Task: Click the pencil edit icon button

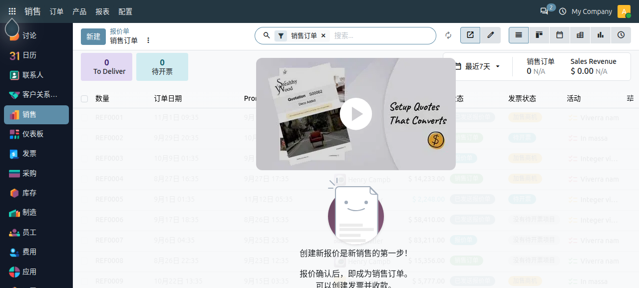Action: pos(491,35)
